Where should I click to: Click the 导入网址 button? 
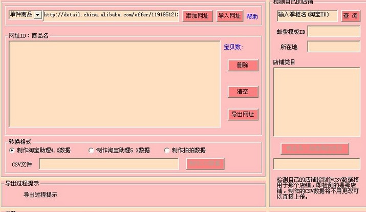coord(230,16)
